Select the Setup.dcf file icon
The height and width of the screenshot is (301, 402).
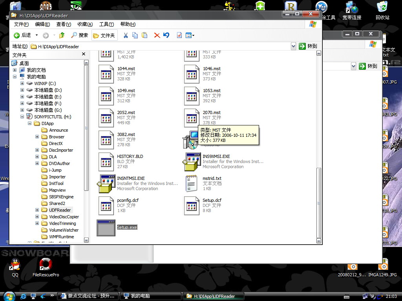(192, 206)
